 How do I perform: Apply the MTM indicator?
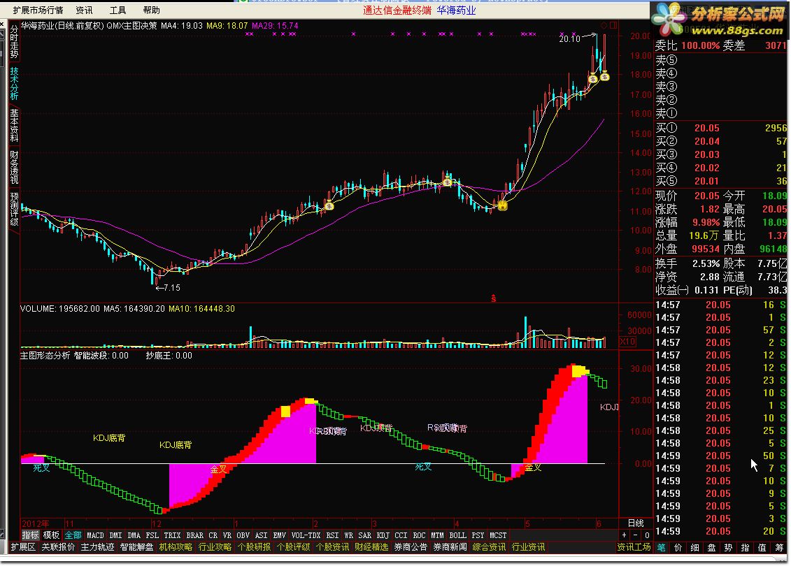(x=437, y=535)
